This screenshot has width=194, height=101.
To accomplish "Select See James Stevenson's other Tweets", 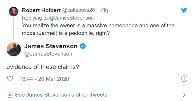I will 61,95.
